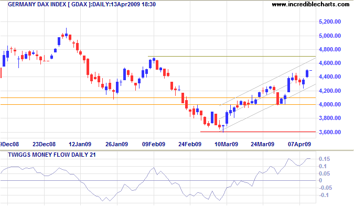The height and width of the screenshot is (207, 354).
Task: Click the 09Feb09 date label
Action: tap(154, 144)
